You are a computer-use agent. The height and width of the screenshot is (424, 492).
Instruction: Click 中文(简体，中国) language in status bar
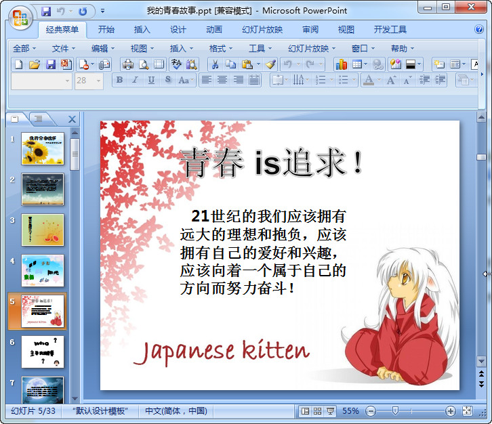click(176, 411)
